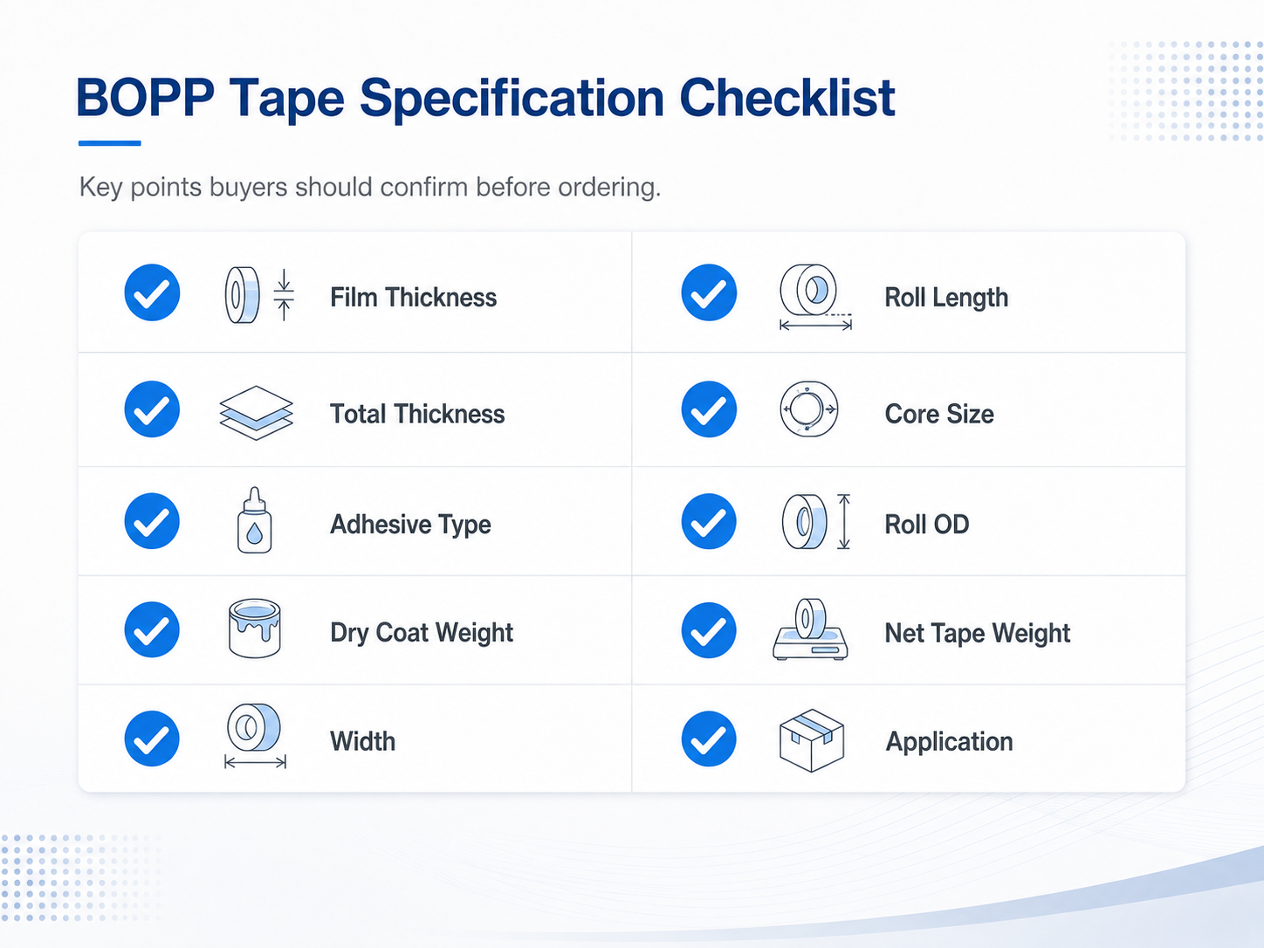Click the cardboard box Application icon
This screenshot has height=948, width=1264.
click(x=811, y=740)
